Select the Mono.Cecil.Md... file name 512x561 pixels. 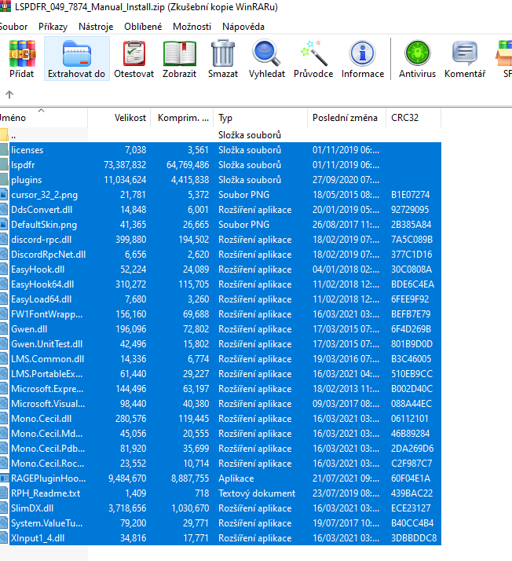[47, 434]
